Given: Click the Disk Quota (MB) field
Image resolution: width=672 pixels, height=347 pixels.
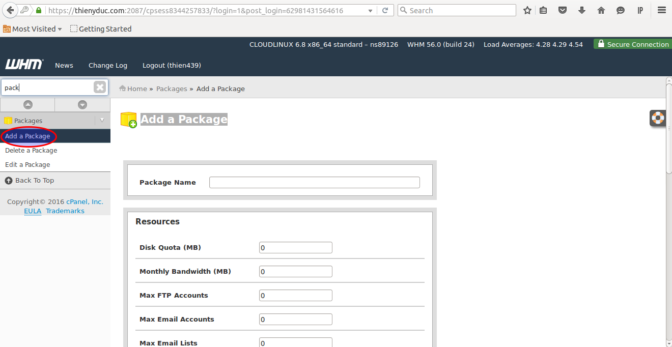Looking at the screenshot, I should click(295, 247).
